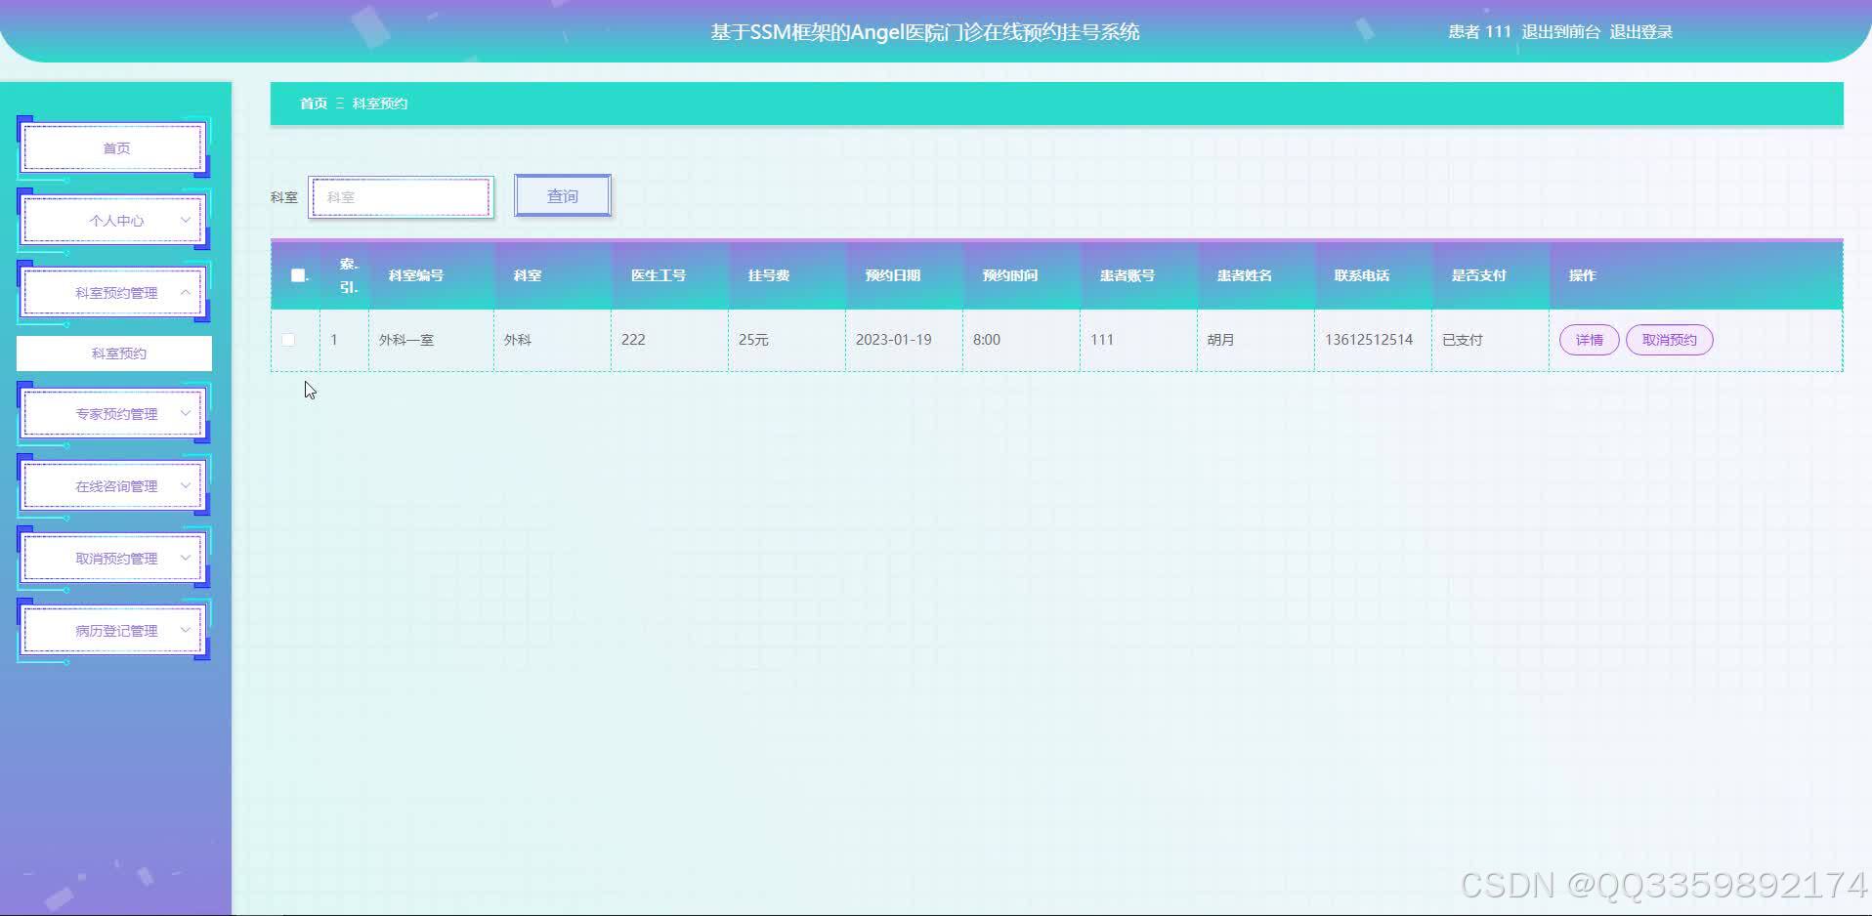Click 退出到前台 in the header
The image size is (1872, 916).
point(1561,32)
